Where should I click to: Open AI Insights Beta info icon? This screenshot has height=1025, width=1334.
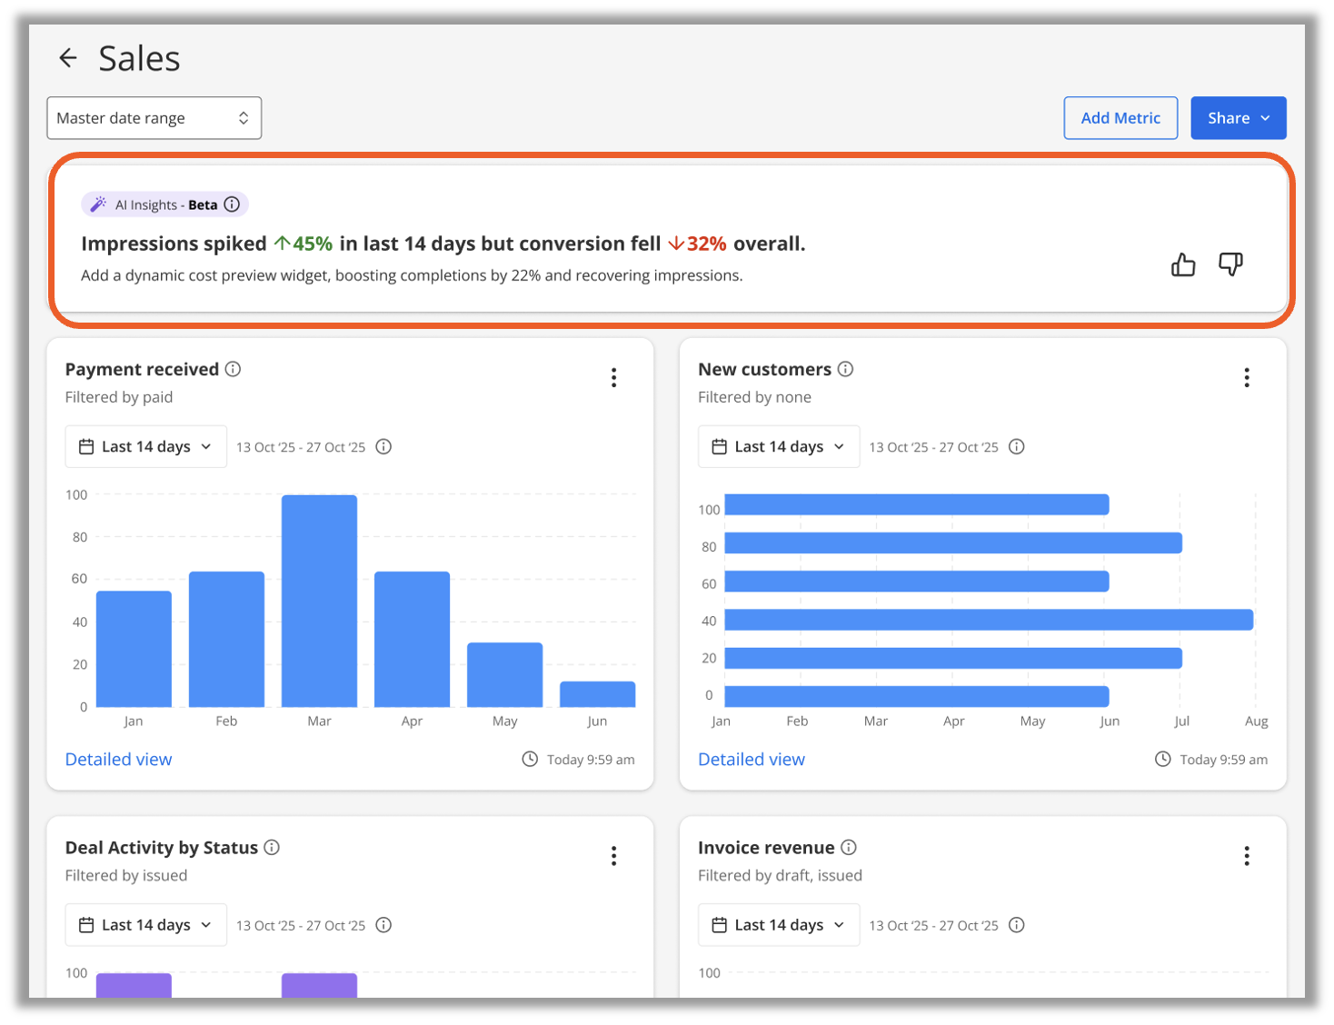coord(233,204)
